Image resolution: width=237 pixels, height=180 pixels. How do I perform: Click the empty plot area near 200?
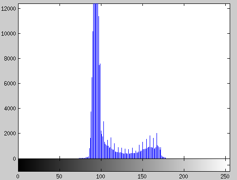(184, 82)
